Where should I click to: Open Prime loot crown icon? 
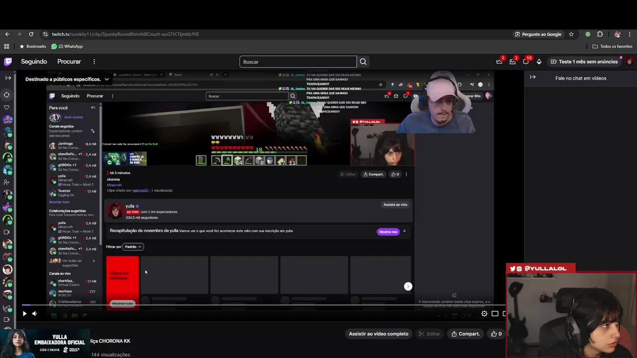[x=499, y=62]
